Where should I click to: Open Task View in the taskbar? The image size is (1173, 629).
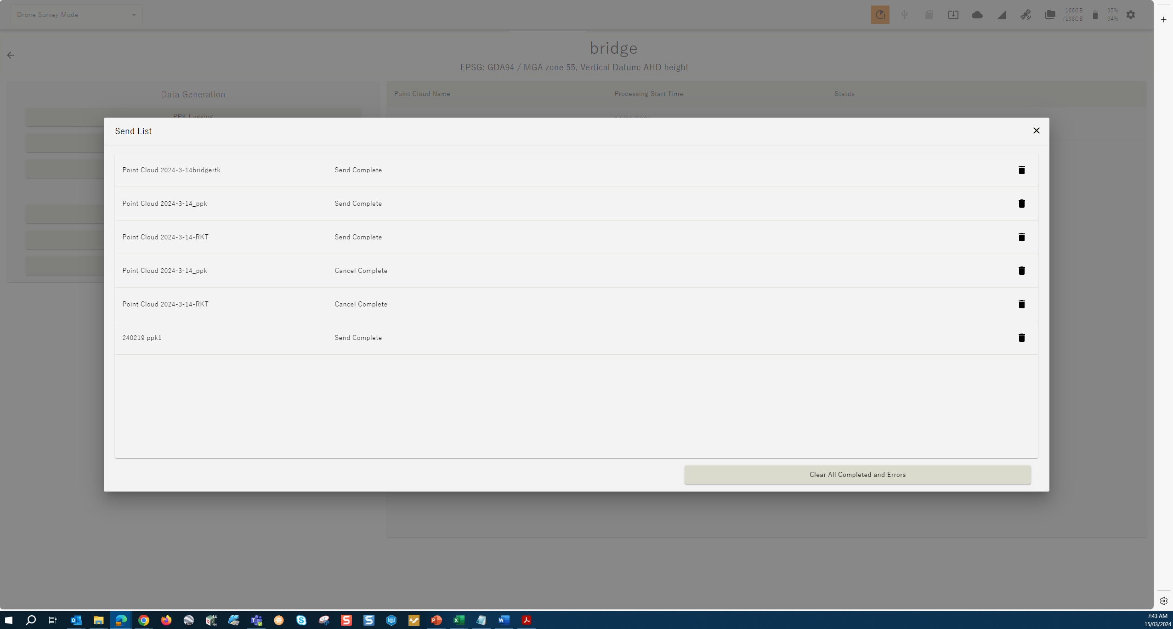53,620
